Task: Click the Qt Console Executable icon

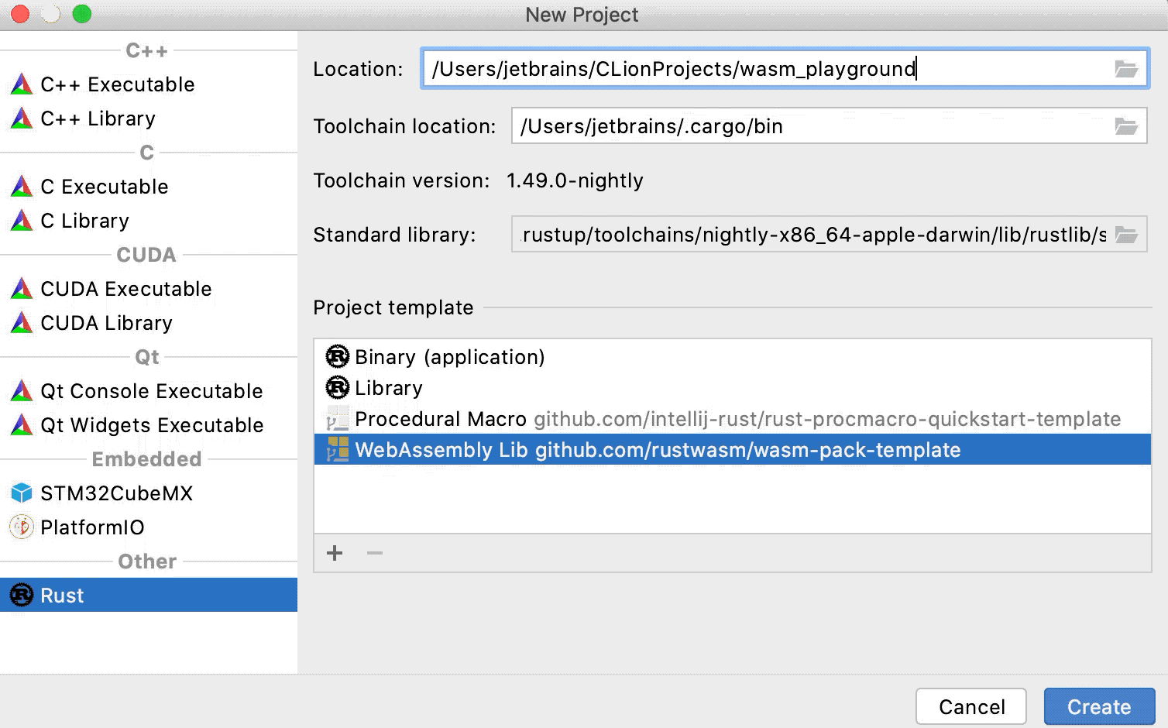Action: point(22,391)
